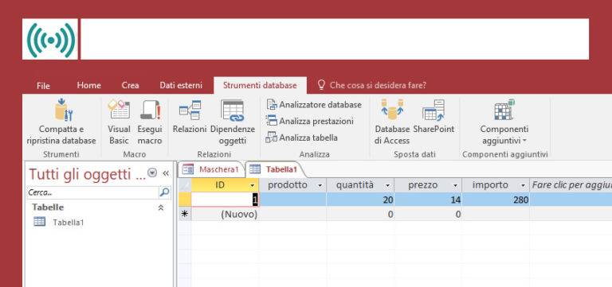Click quantità cell in new row

[360, 214]
